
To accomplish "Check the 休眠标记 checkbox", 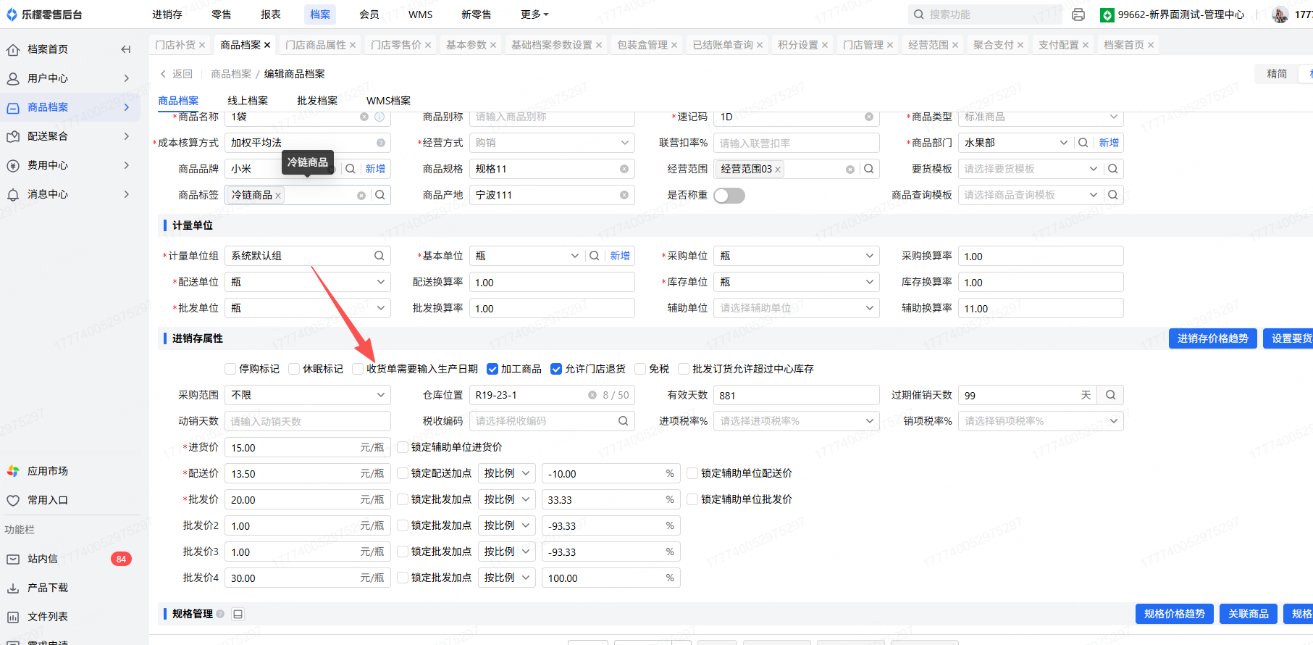I will (294, 369).
